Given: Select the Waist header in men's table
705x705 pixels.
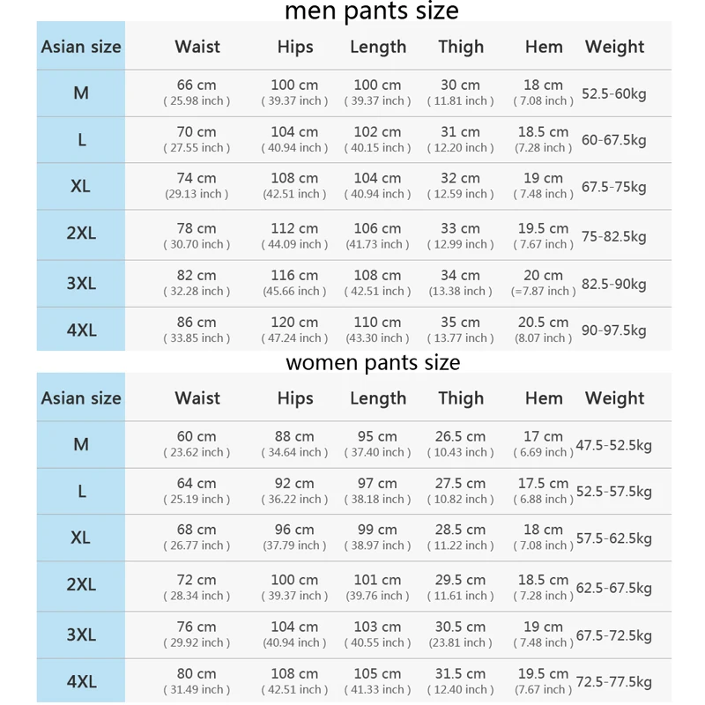Looking at the screenshot, I should (197, 47).
